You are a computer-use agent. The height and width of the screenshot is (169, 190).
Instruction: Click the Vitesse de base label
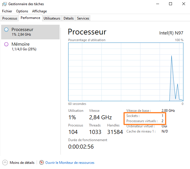[138, 111]
